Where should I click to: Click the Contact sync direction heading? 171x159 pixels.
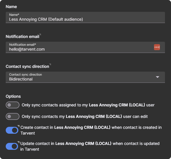click(x=27, y=66)
